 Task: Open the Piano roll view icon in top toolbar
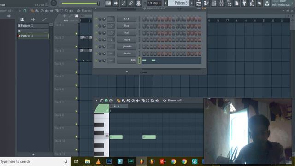(206, 3)
